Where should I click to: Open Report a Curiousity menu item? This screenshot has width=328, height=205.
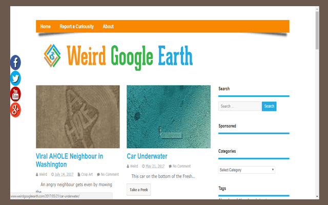point(76,27)
